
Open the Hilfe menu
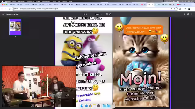70,1
